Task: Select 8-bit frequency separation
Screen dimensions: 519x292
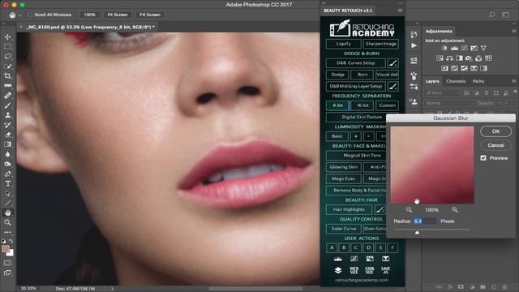Action: pyautogui.click(x=337, y=105)
